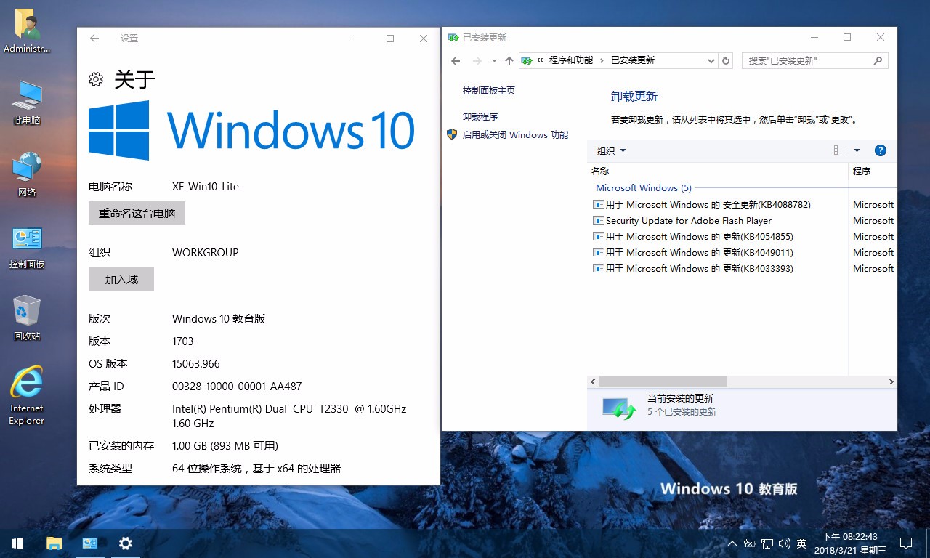Select update KB4033393 row
The image size is (930, 558).
tap(692, 268)
